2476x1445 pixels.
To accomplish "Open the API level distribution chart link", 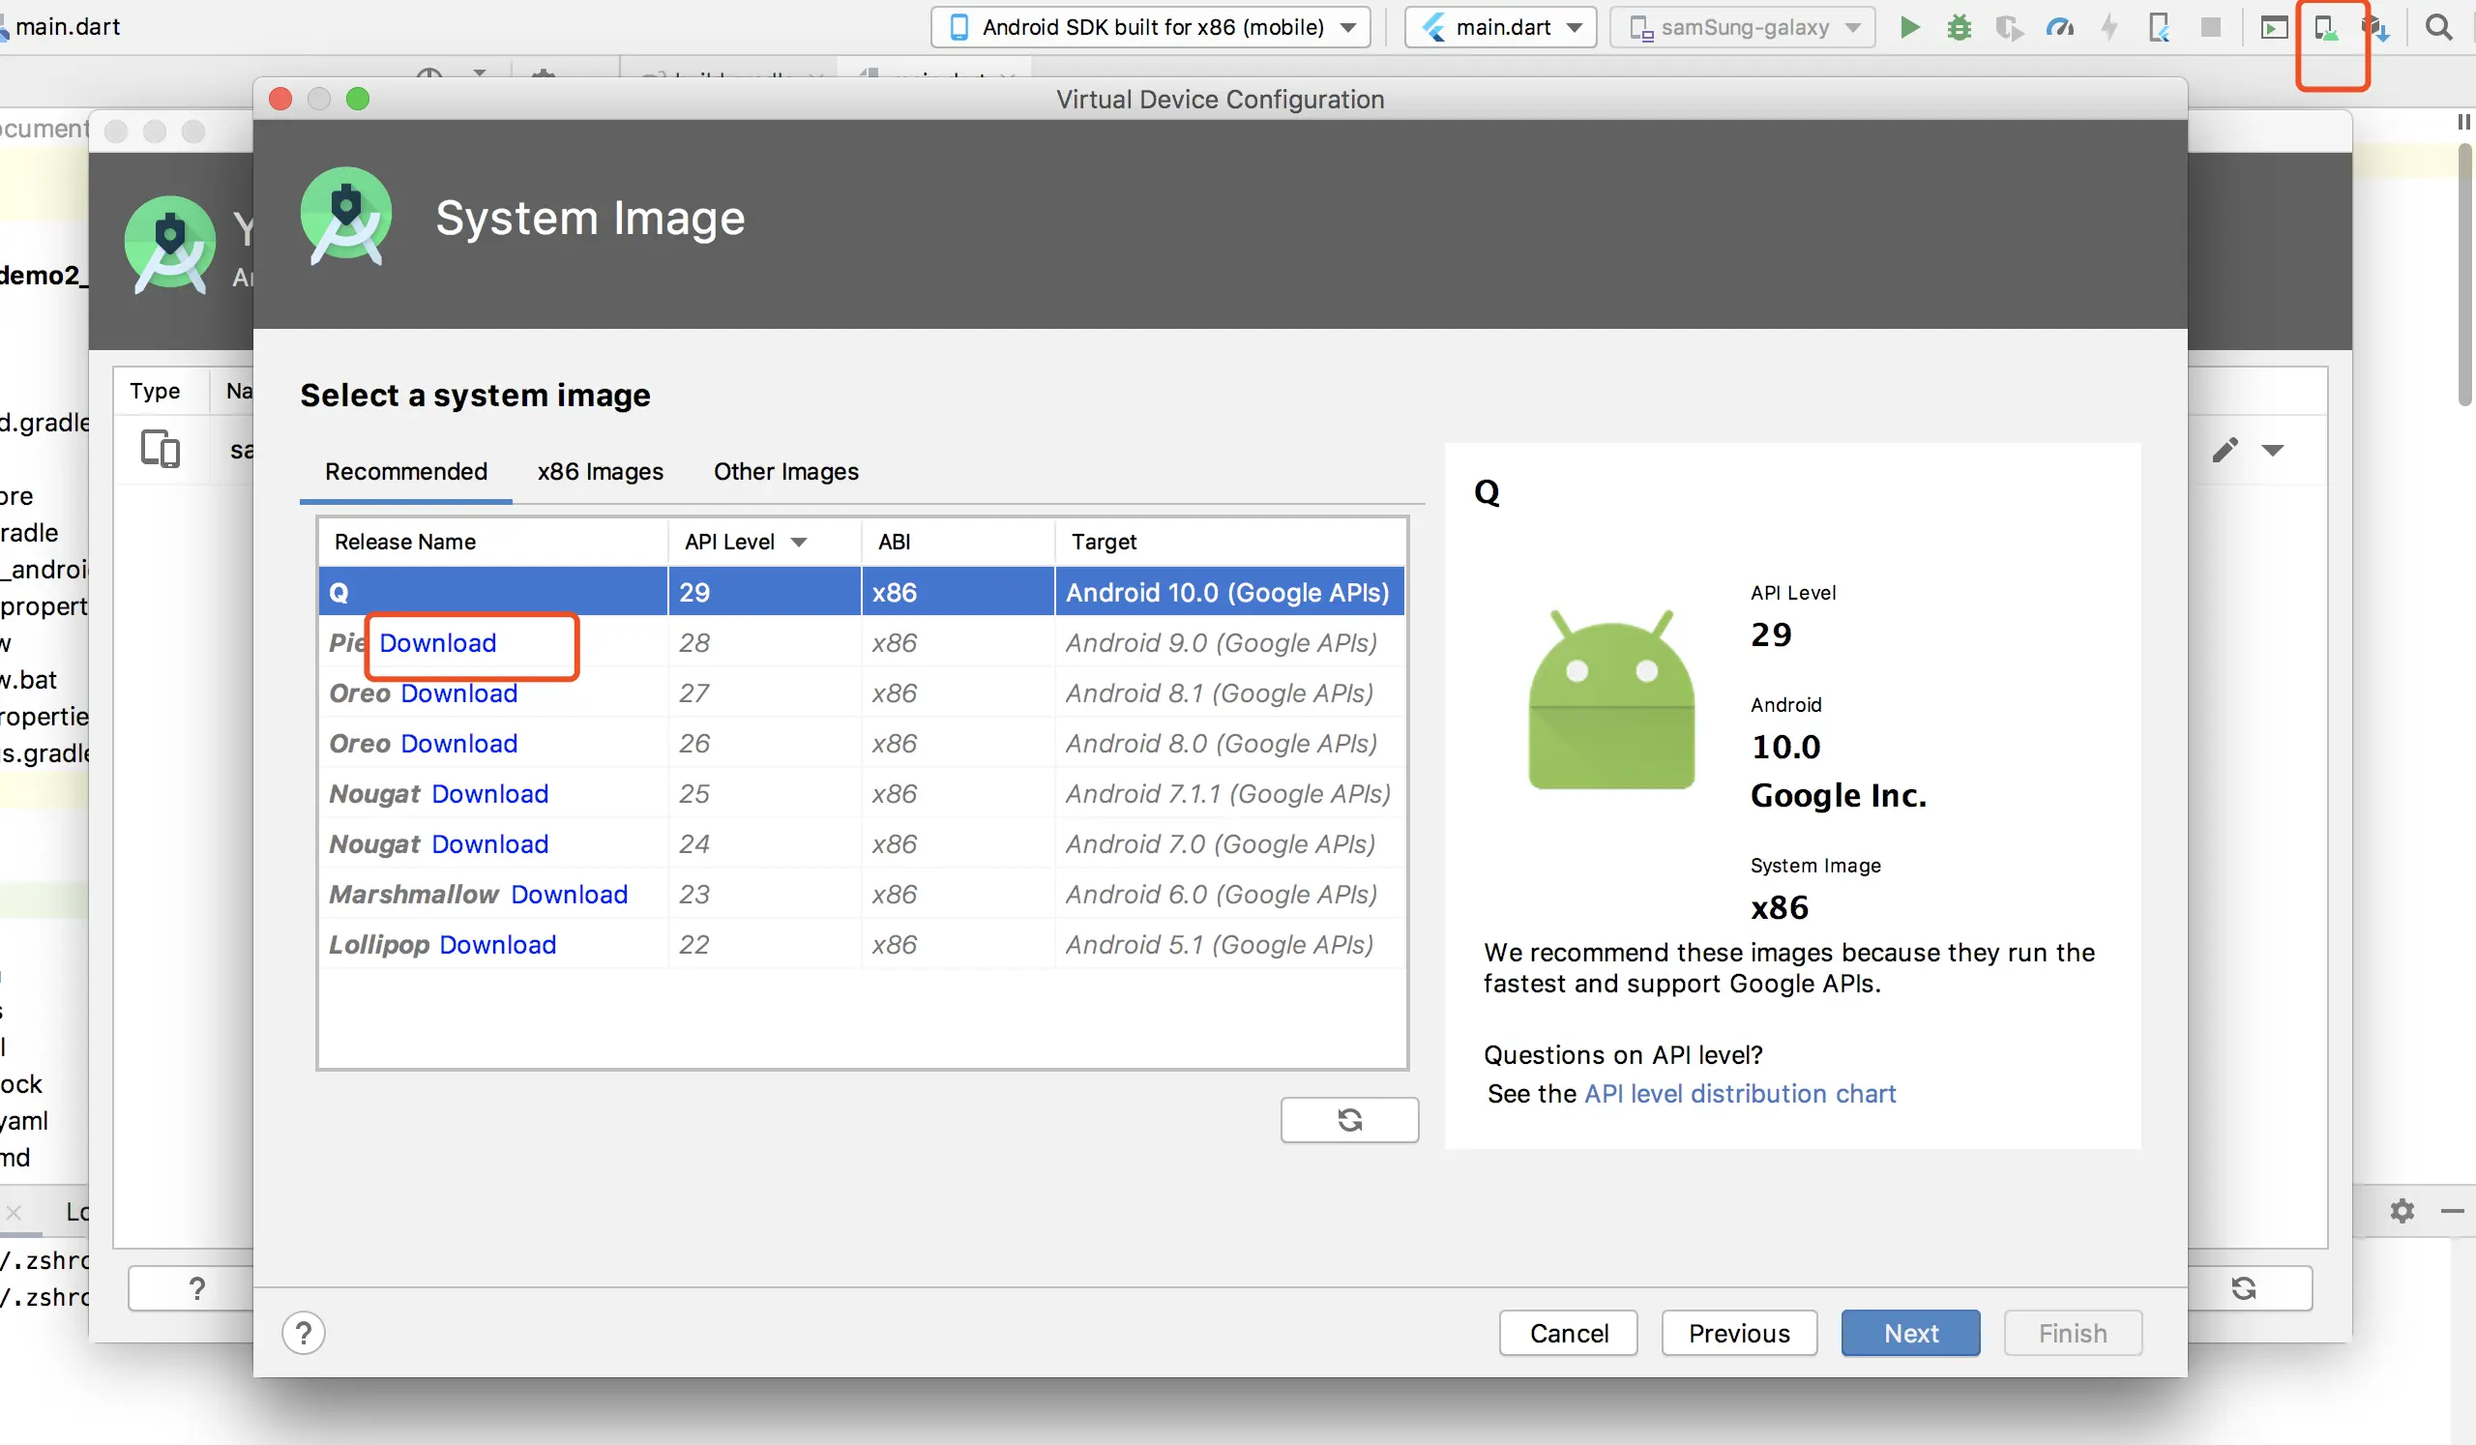I will [x=1739, y=1093].
